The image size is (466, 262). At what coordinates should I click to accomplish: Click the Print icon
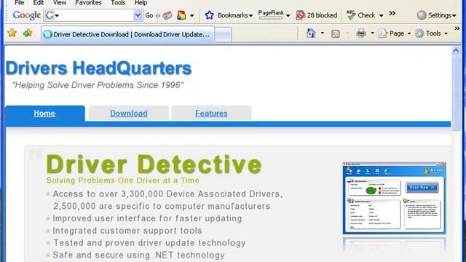pyautogui.click(x=361, y=33)
